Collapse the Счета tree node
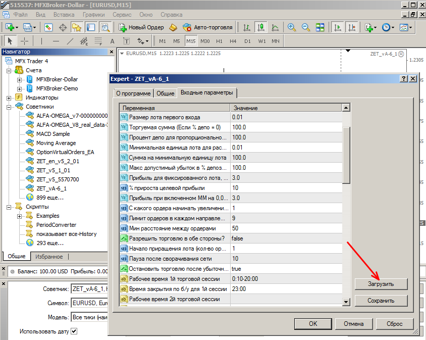 click(9, 71)
